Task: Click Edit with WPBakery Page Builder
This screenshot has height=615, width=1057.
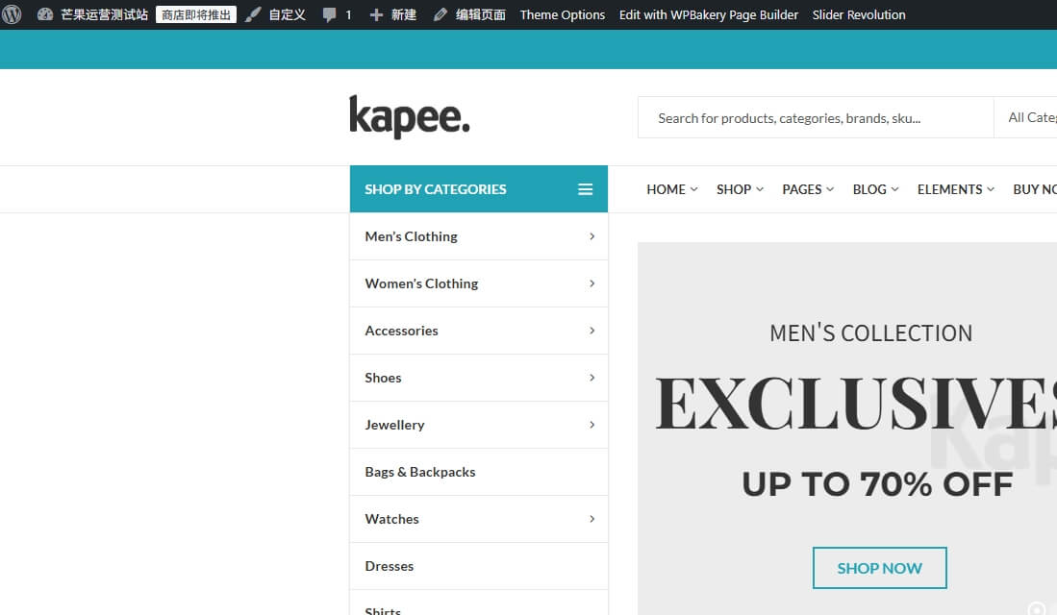Action: (x=708, y=14)
